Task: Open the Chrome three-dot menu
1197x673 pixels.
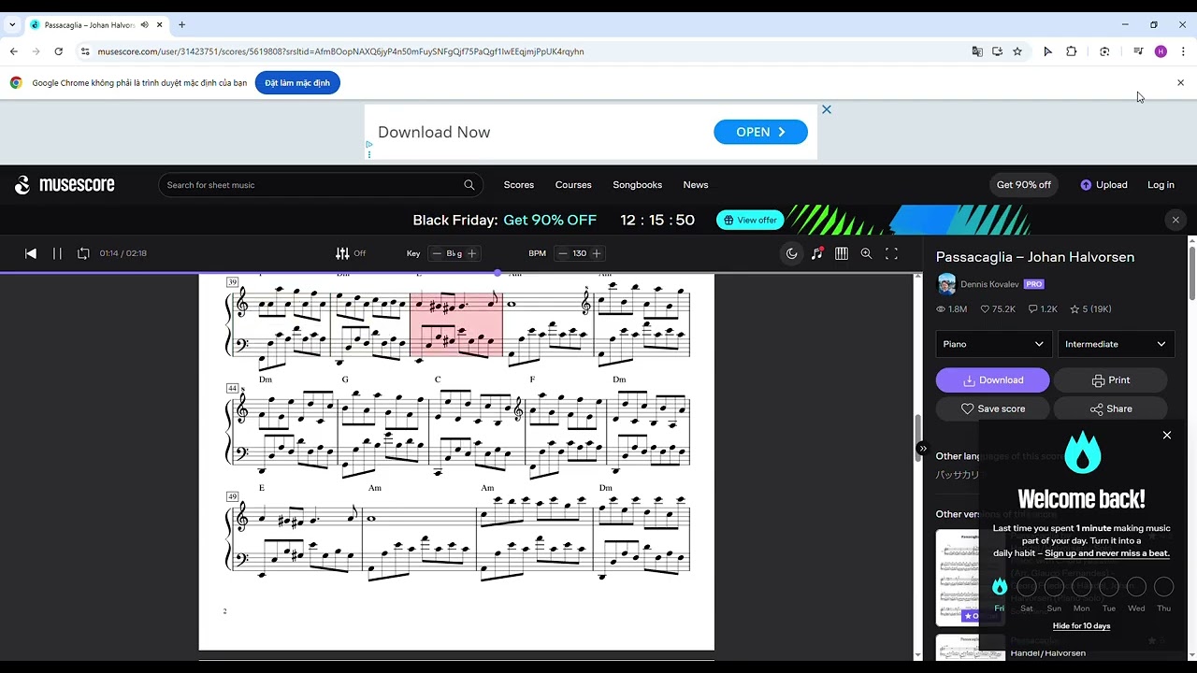Action: (1183, 51)
